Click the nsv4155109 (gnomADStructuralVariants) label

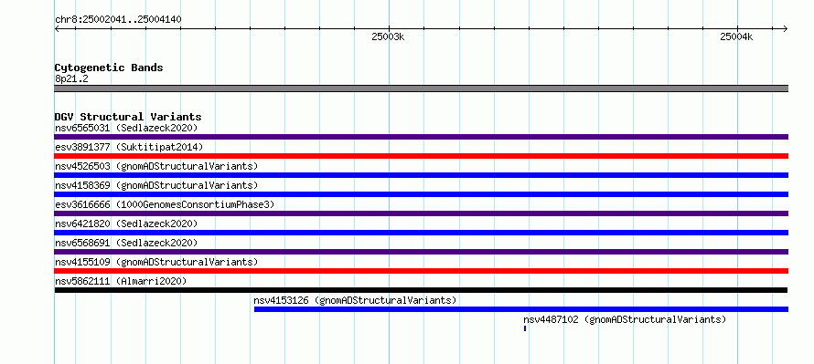click(156, 262)
